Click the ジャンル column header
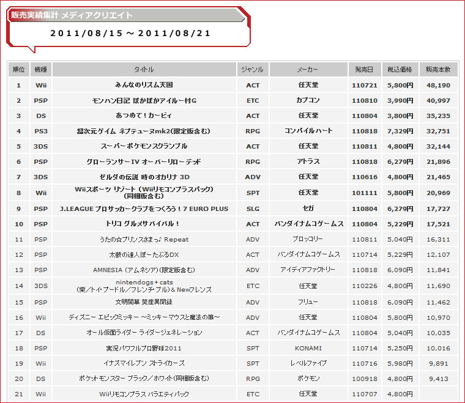The width and height of the screenshot is (465, 403). [x=253, y=69]
